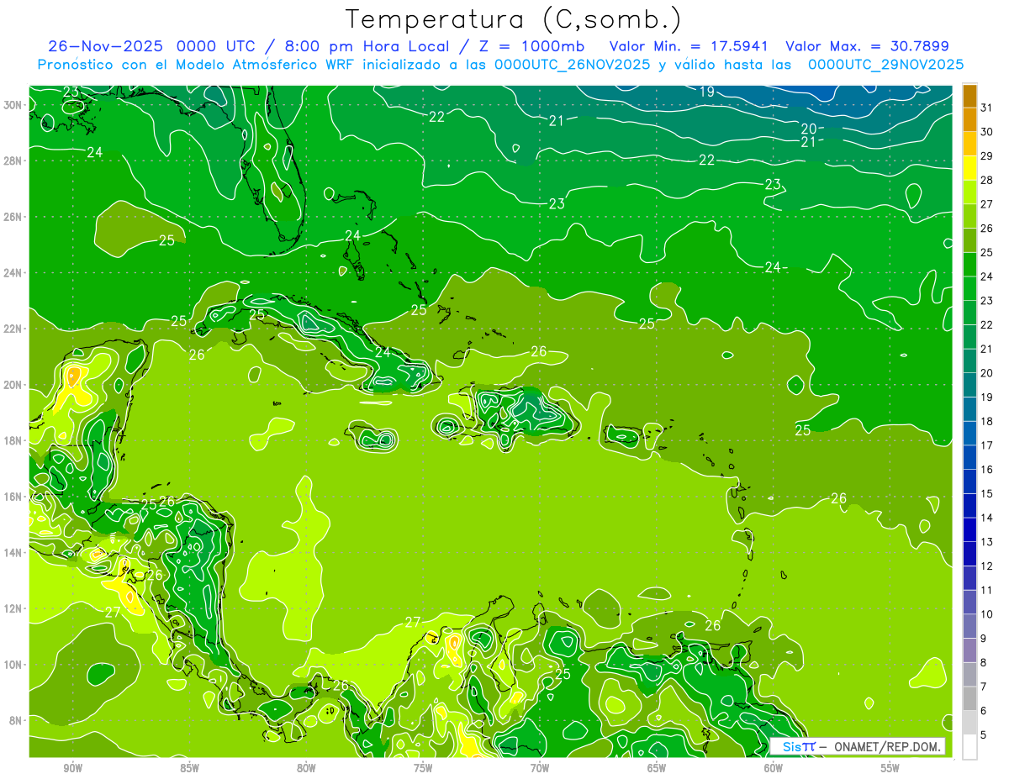Click the '18N' latitude axis label
This screenshot has width=1009, height=779.
14,440
